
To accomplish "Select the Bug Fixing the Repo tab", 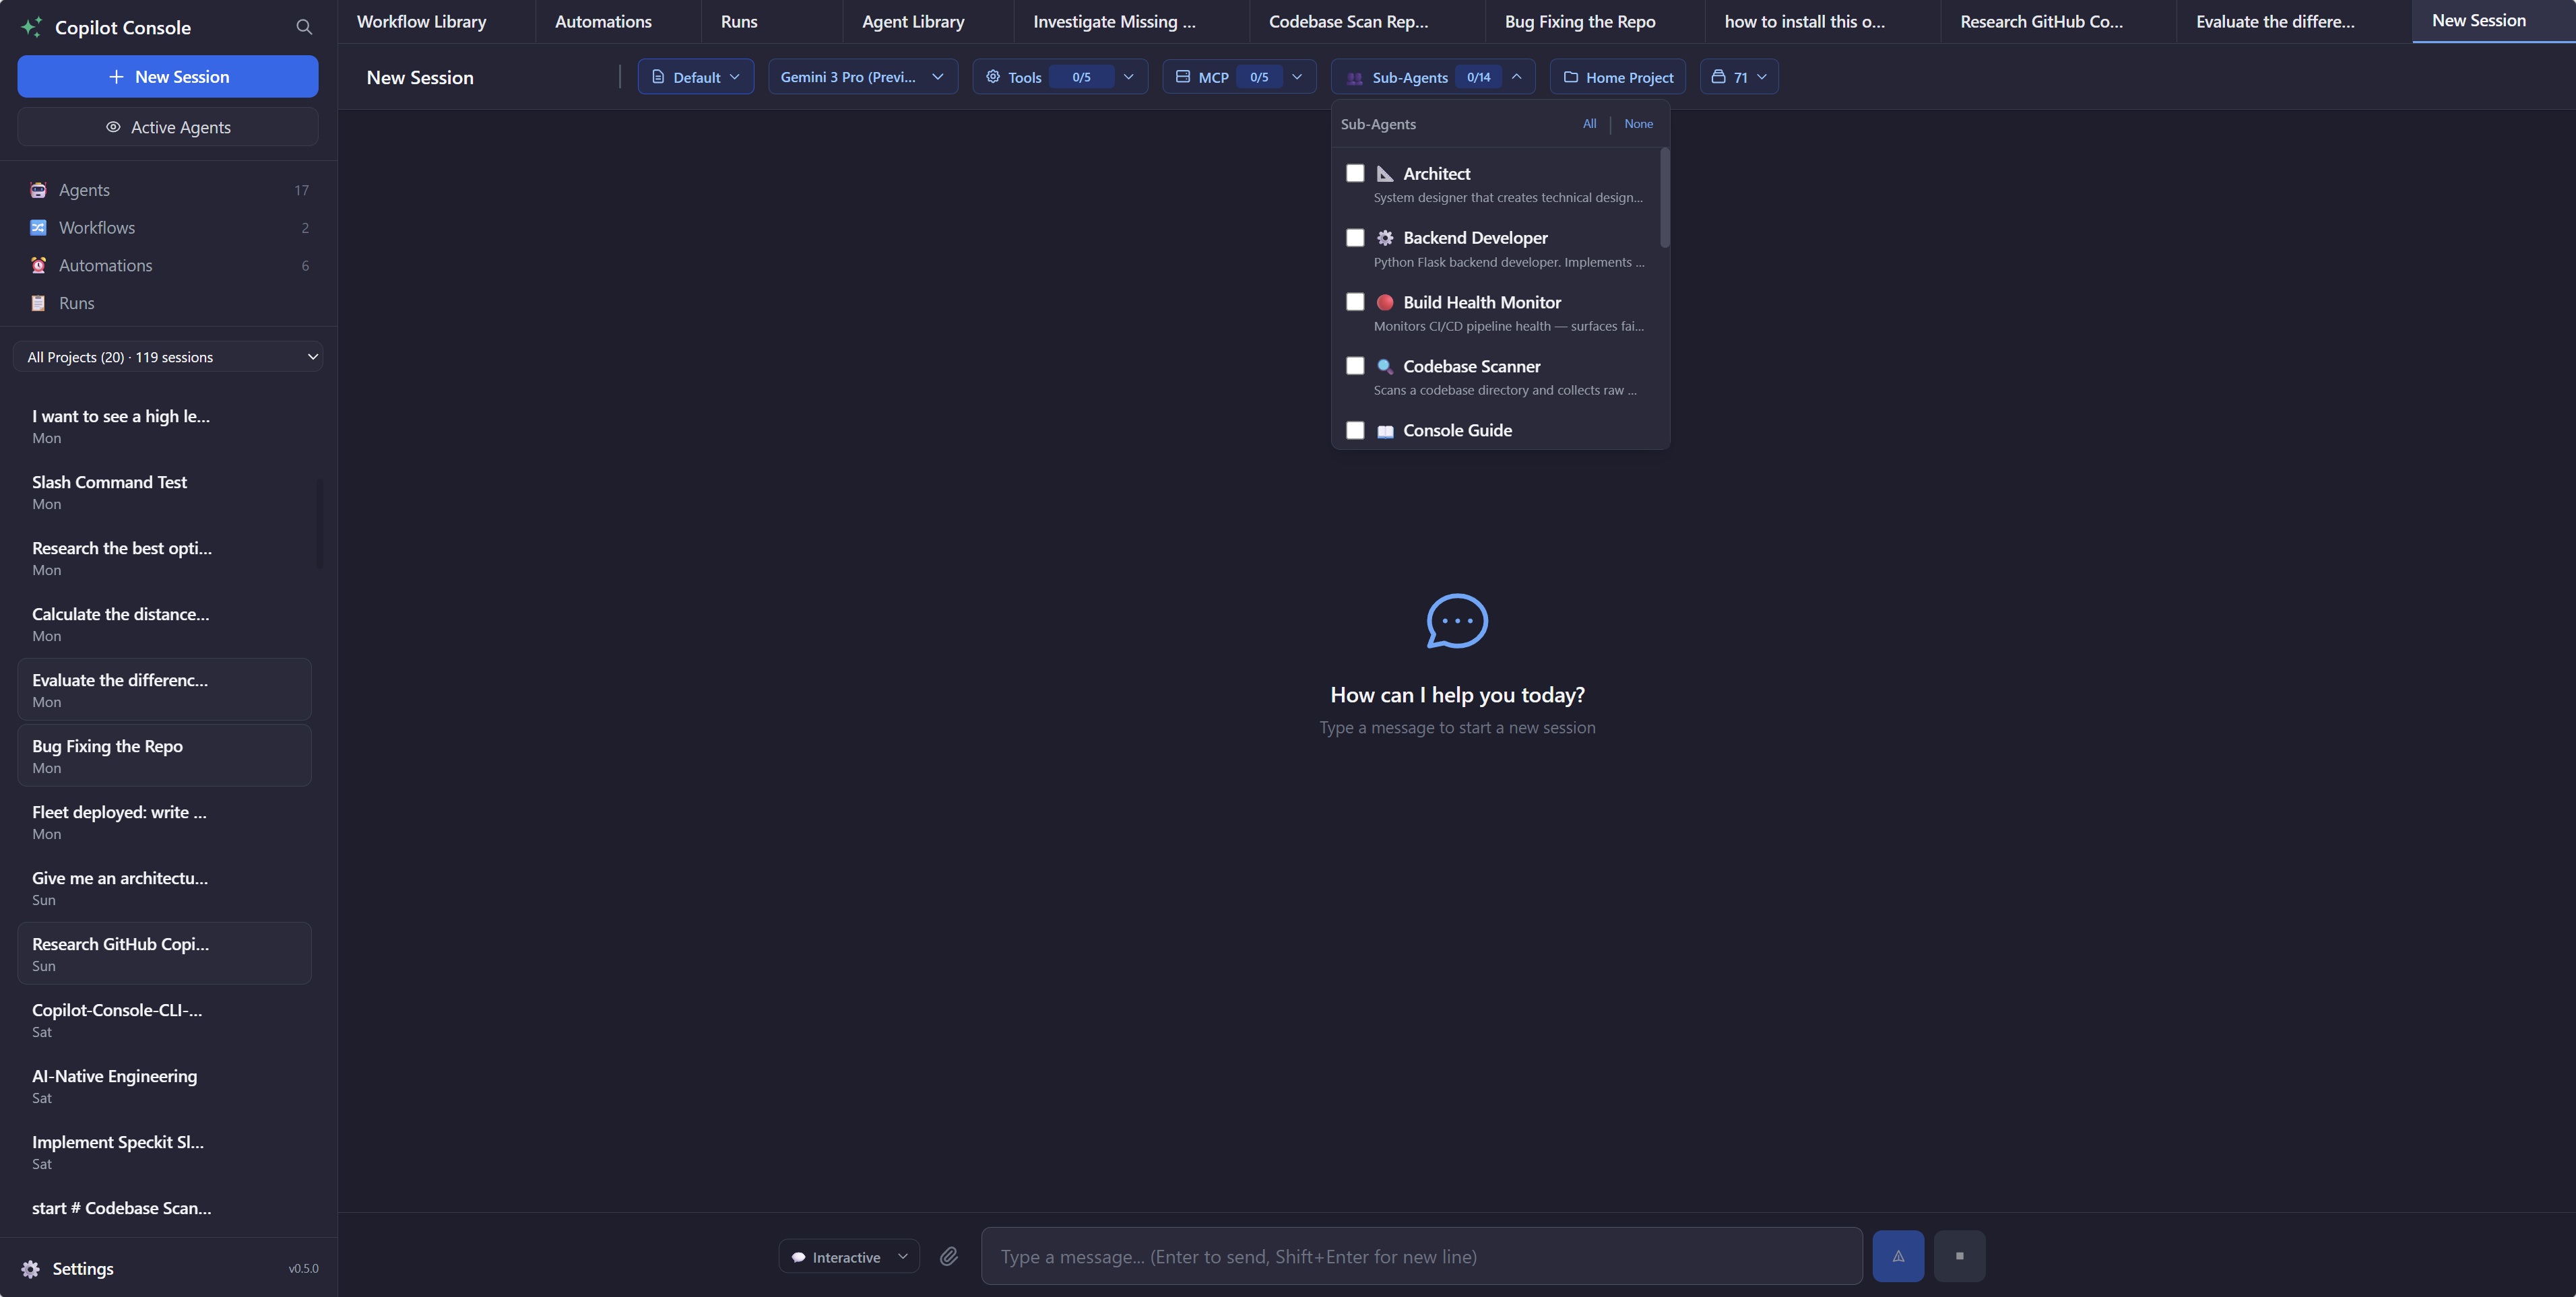I will tap(1580, 20).
